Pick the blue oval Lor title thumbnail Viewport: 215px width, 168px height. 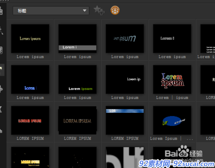click(x=172, y=120)
